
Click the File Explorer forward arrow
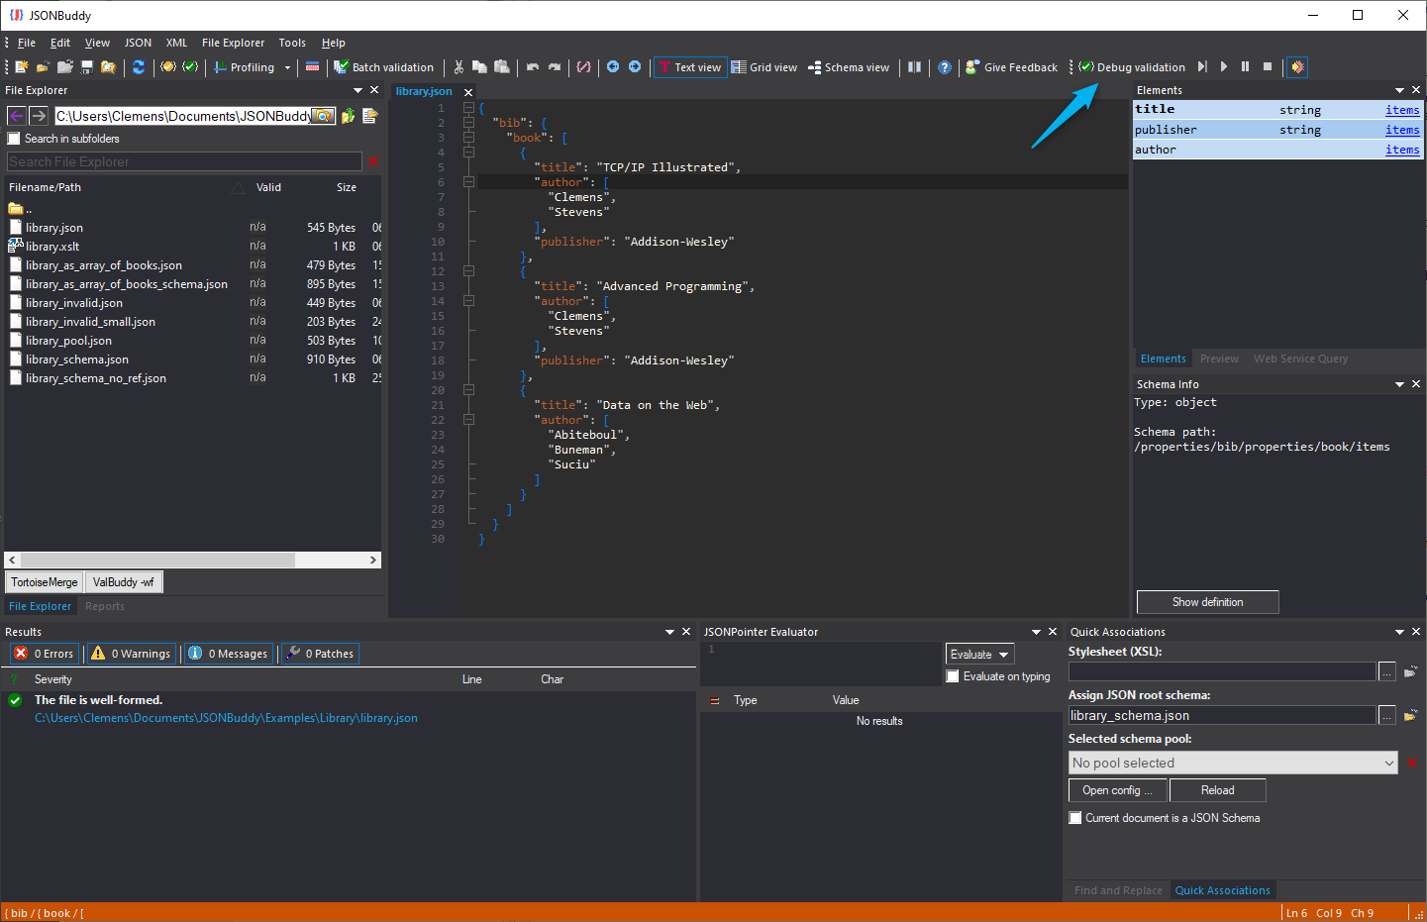click(x=39, y=116)
